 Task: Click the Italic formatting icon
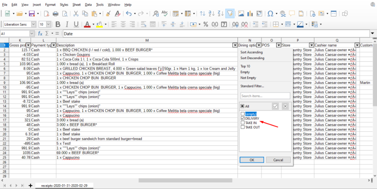click(x=67, y=24)
